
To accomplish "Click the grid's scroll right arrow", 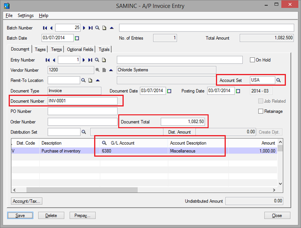I will 274,190.
